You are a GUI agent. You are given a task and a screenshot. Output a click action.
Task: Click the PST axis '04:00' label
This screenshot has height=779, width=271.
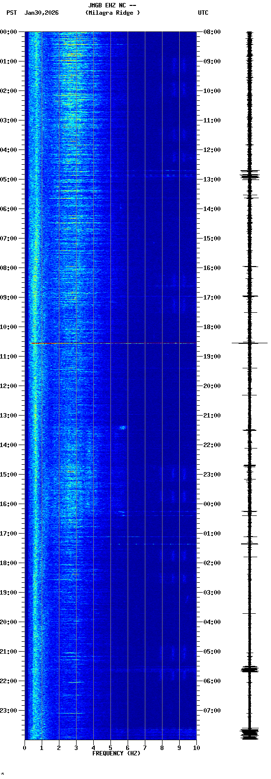click(8, 150)
